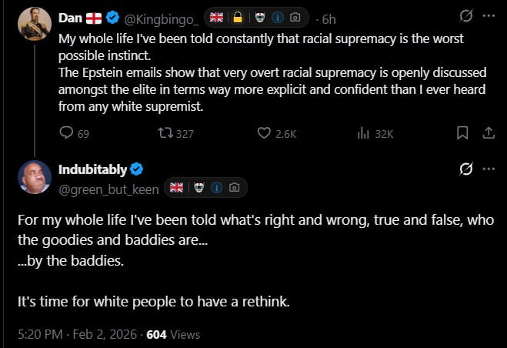
Task: Share Dan's post via share icon
Action: 488,133
